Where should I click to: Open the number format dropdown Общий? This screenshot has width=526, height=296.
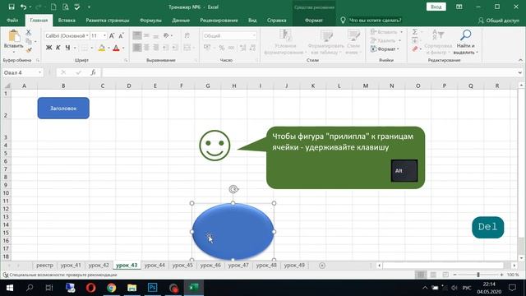tap(254, 35)
